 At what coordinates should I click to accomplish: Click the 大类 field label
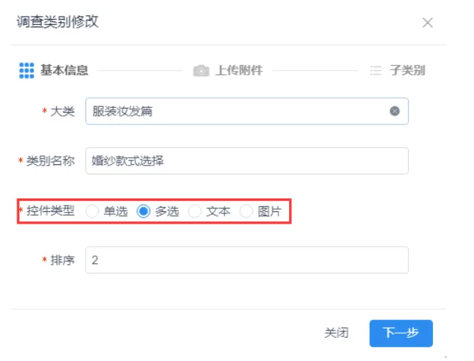(62, 111)
